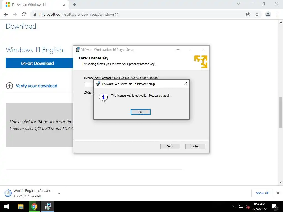Click the VMware logo in the setup header

coord(201,62)
